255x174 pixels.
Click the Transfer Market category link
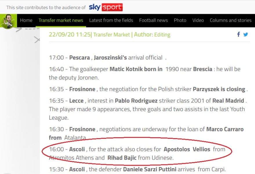(112, 35)
